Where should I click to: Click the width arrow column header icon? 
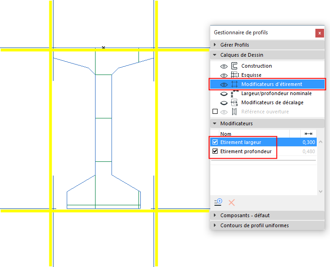point(309,133)
